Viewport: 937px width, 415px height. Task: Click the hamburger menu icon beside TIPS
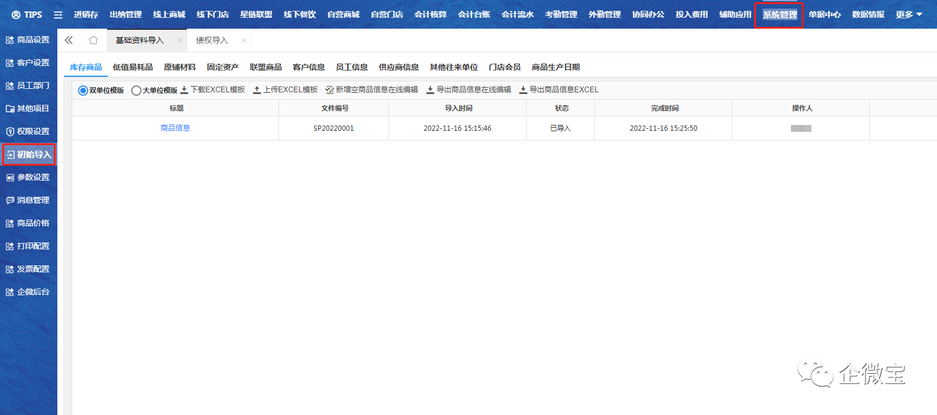[x=58, y=15]
